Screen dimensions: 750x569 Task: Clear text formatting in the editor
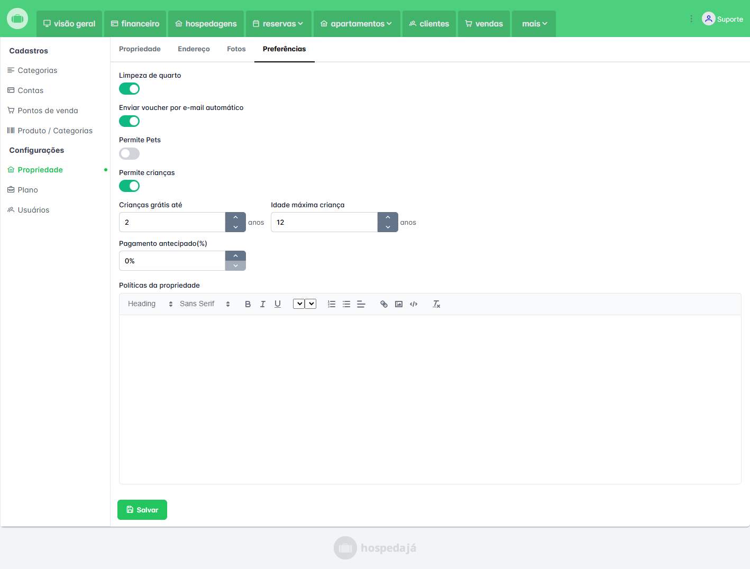[436, 304]
